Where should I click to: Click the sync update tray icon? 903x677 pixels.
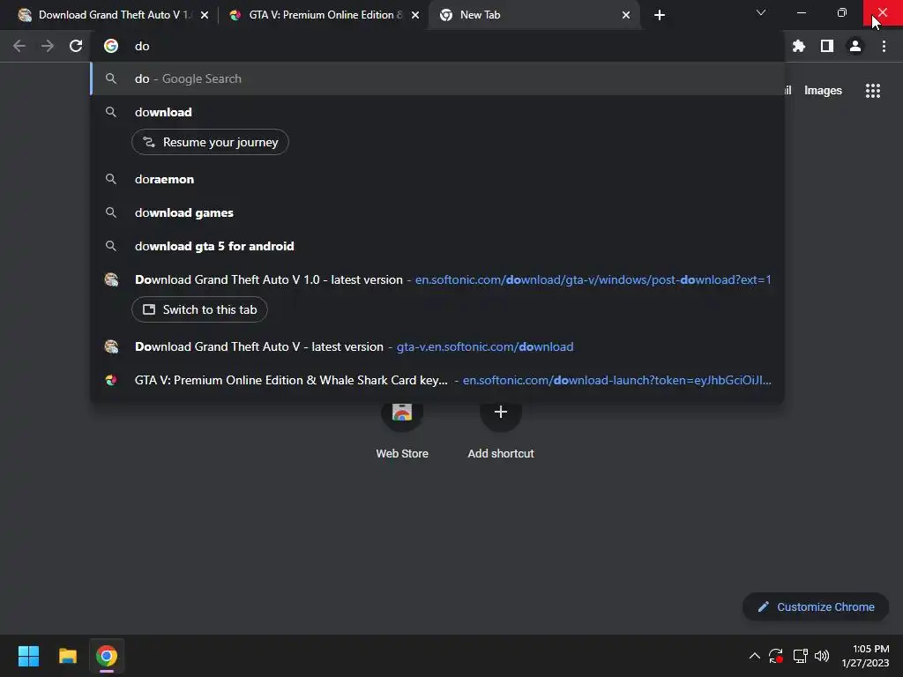pyautogui.click(x=776, y=656)
